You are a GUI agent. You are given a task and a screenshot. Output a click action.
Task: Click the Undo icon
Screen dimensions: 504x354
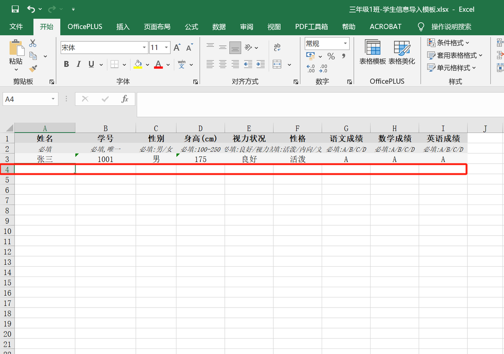(30, 9)
